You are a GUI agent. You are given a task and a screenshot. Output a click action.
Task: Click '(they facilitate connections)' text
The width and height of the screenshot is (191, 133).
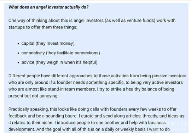(x=73, y=53)
